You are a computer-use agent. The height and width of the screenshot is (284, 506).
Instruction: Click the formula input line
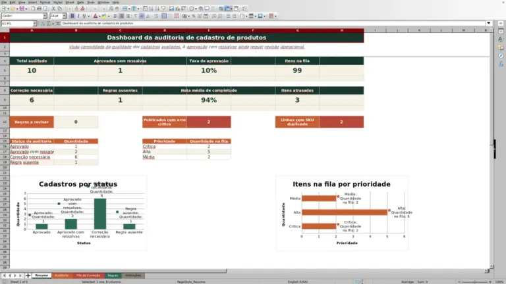point(273,23)
